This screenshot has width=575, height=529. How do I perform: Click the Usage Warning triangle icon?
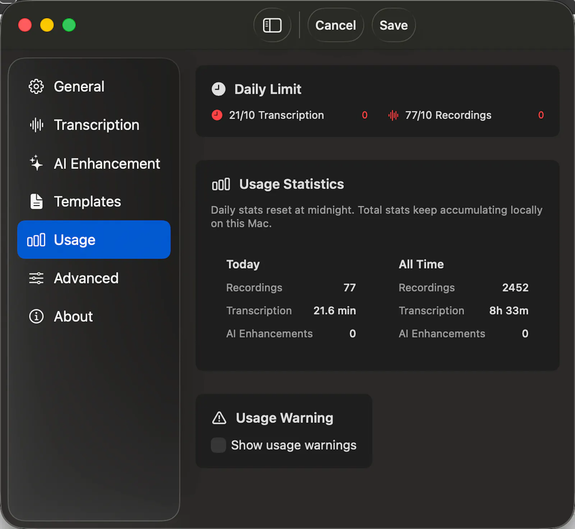(219, 418)
